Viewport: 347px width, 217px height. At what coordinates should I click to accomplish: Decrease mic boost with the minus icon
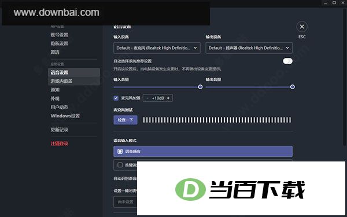(147, 98)
